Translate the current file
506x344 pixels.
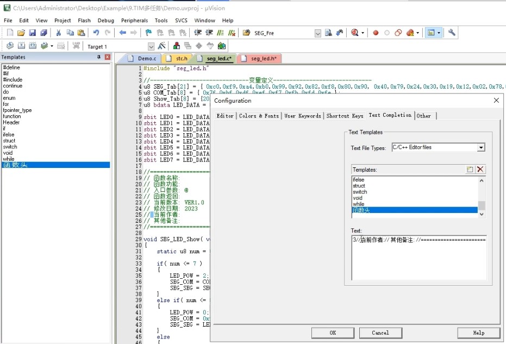coord(10,46)
